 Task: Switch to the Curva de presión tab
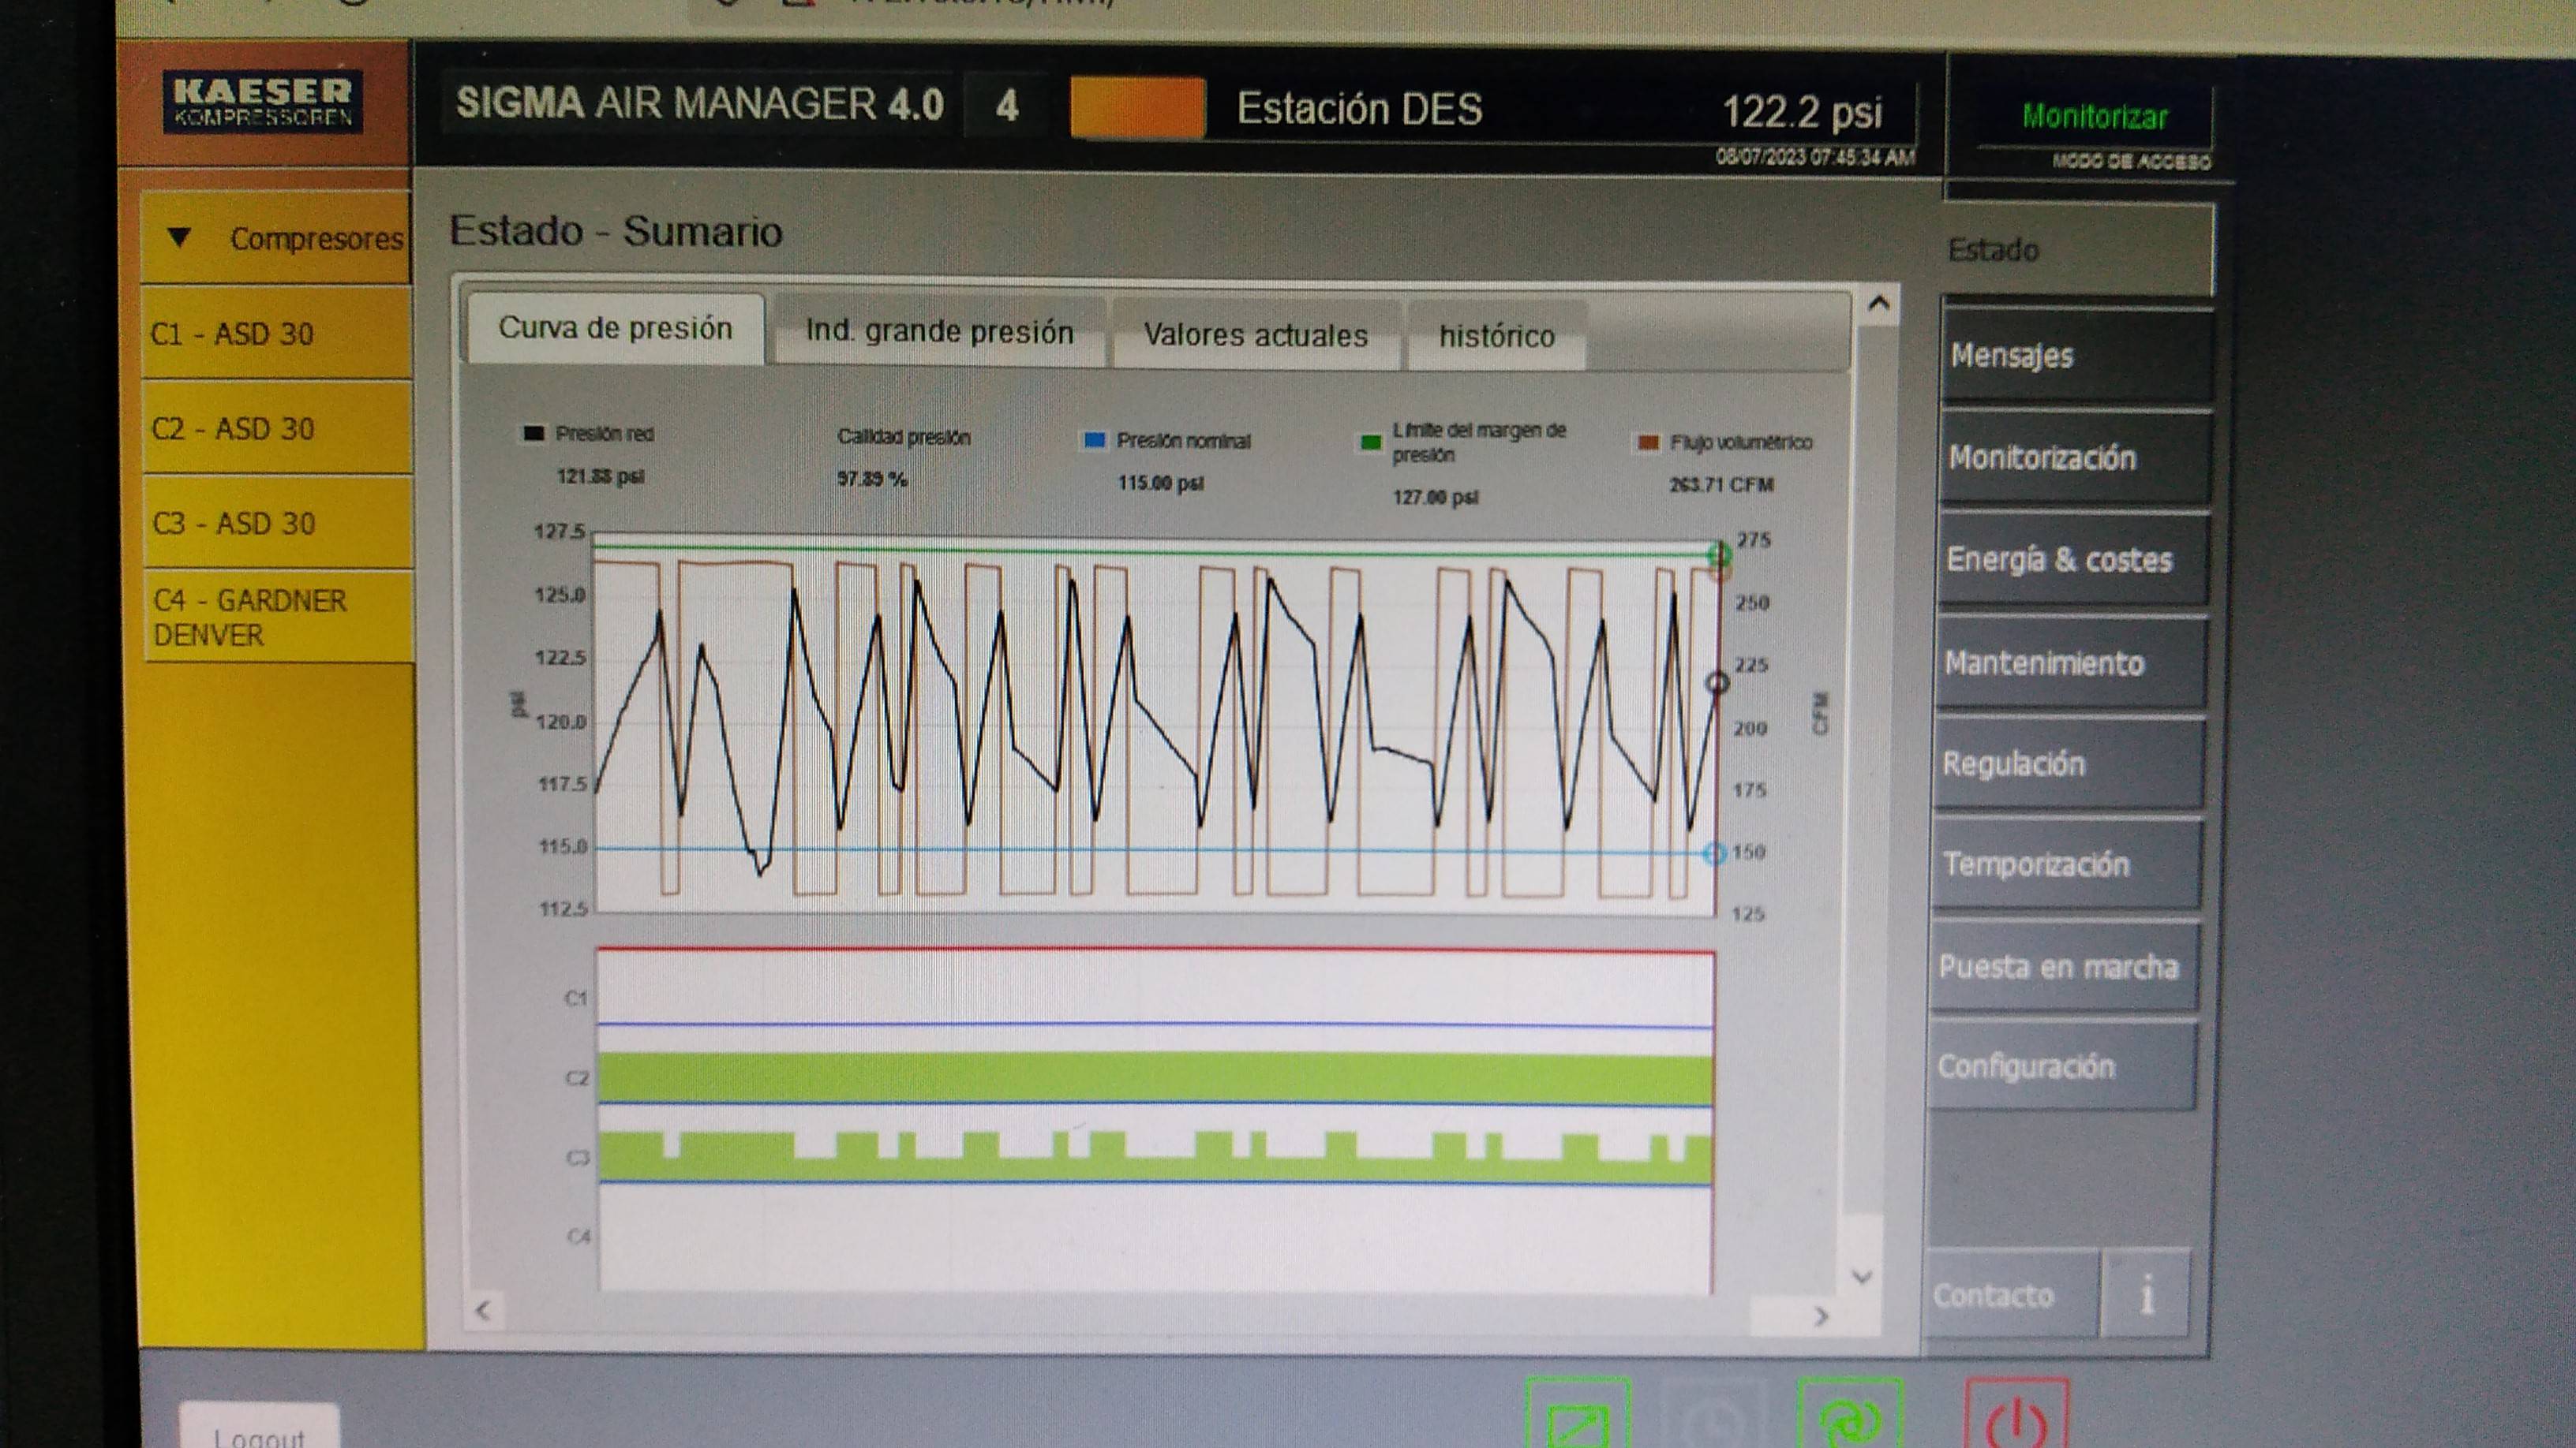tap(615, 328)
